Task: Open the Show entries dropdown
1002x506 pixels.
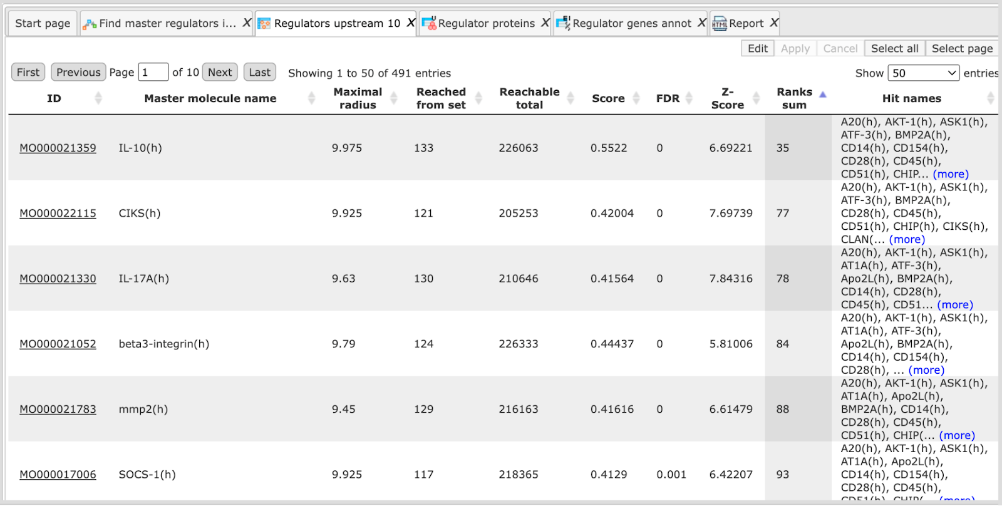Action: click(924, 73)
